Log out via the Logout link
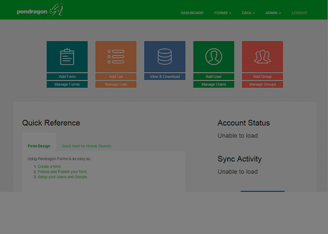The width and height of the screenshot is (328, 234). pos(299,13)
